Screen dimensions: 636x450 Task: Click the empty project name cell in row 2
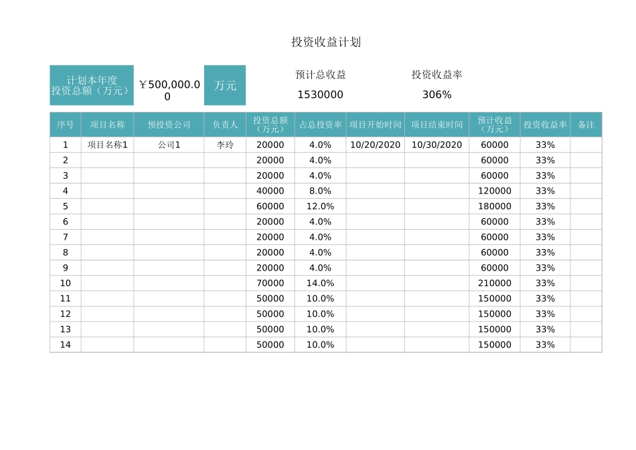pos(108,160)
